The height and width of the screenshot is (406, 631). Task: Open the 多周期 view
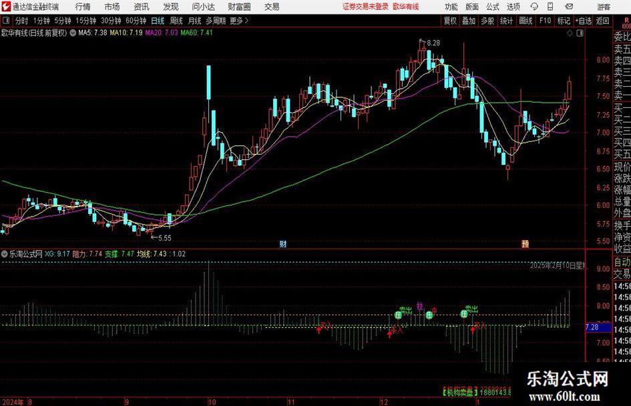216,21
